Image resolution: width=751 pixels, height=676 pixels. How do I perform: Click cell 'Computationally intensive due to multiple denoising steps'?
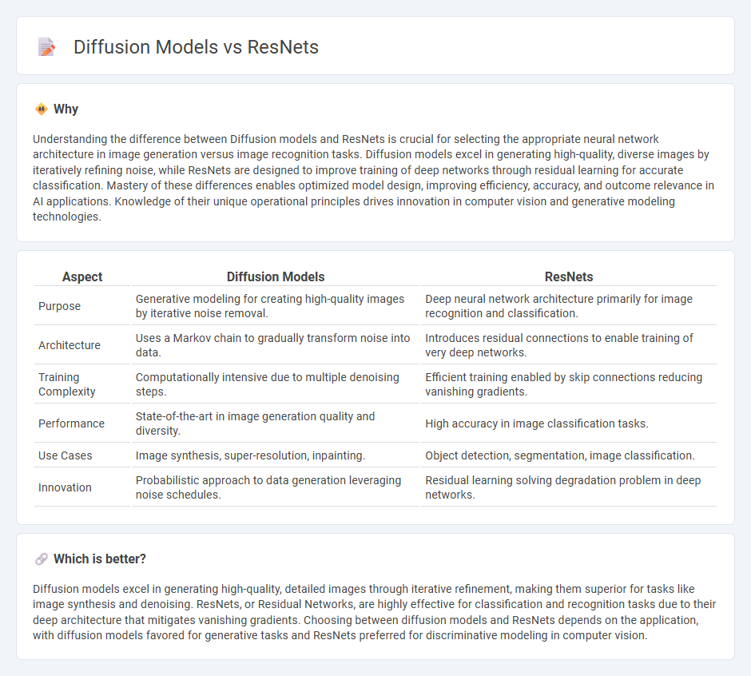[x=276, y=384]
